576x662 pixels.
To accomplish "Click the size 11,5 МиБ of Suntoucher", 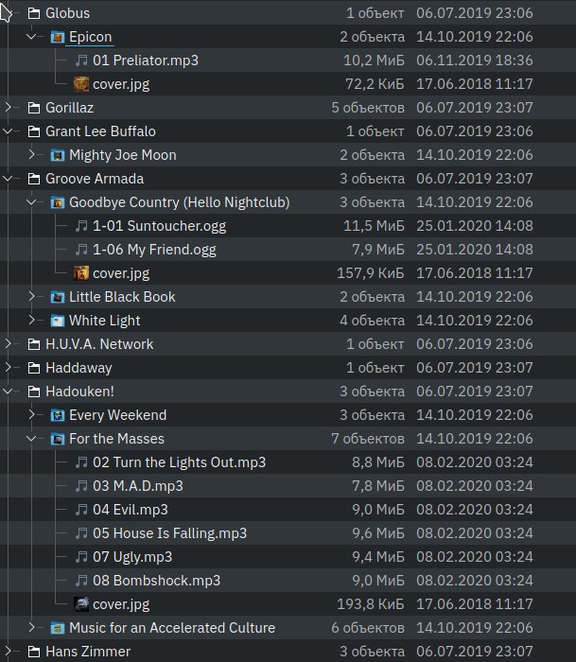I will pyautogui.click(x=374, y=226).
